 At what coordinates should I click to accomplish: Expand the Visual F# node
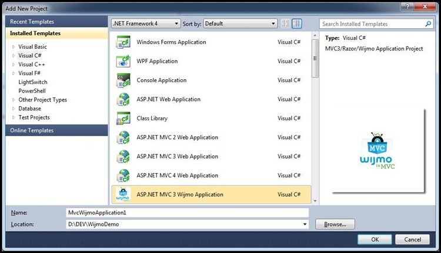14,73
